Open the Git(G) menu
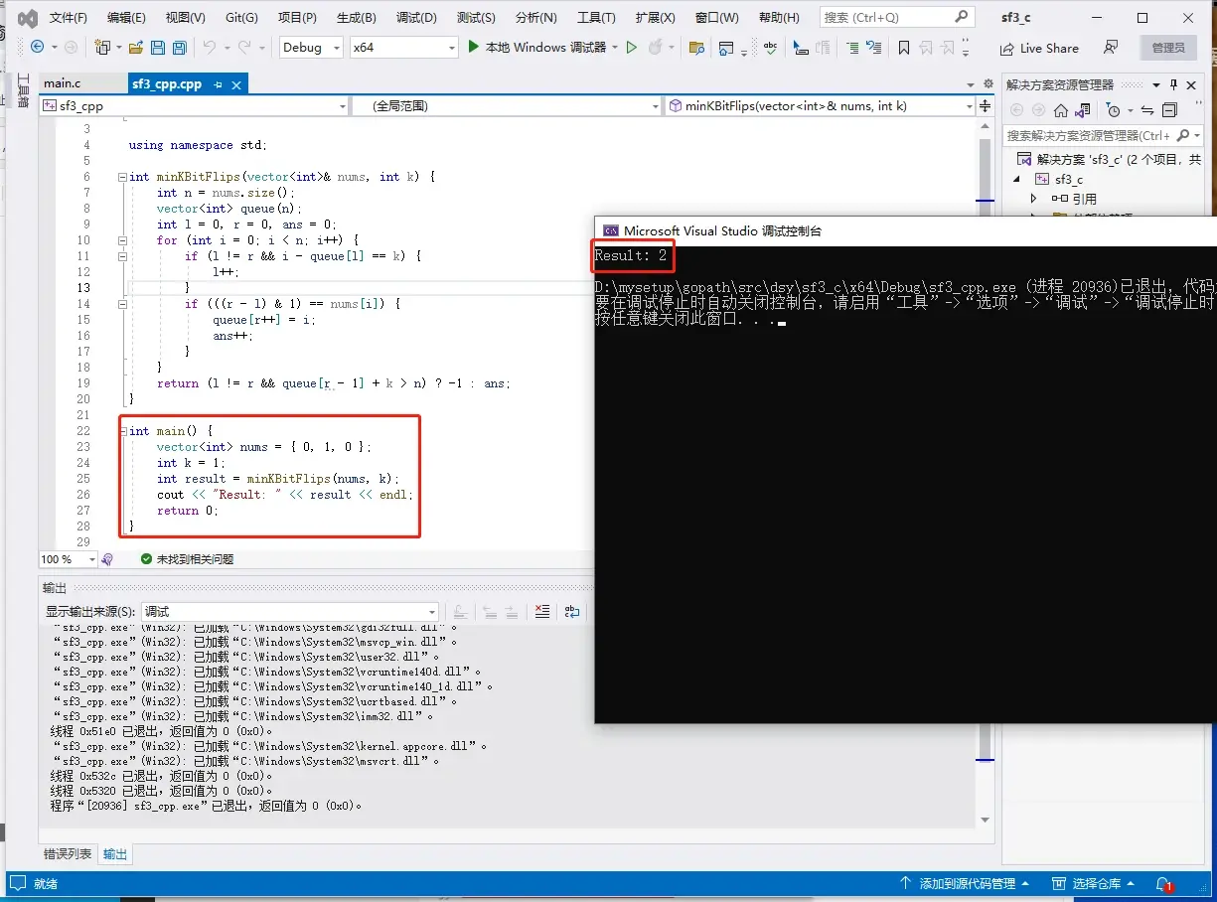Image resolution: width=1217 pixels, height=902 pixels. [x=241, y=18]
